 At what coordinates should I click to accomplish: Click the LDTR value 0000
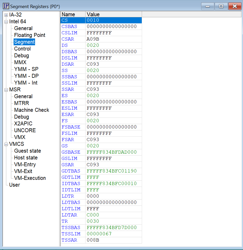[x=93, y=196]
